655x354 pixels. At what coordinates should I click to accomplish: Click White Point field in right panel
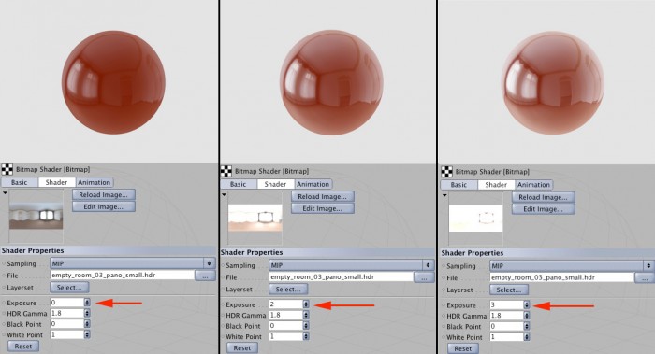[506, 337]
